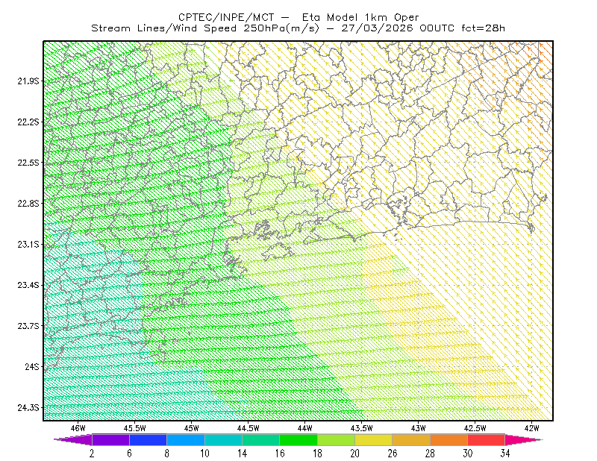Click the 42.5W longitude axis label
Image resolution: width=597 pixels, height=461 pixels.
tap(475, 428)
